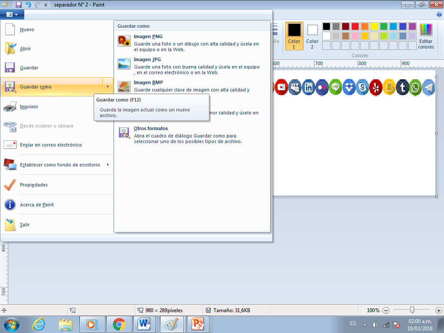The height and width of the screenshot is (333, 444).
Task: Choose Imprimir from the file menu
Action: tap(57, 107)
